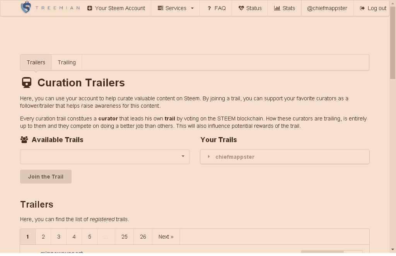The width and height of the screenshot is (396, 256).
Task: Click the Curation Trailers heading
Action: (x=81, y=83)
